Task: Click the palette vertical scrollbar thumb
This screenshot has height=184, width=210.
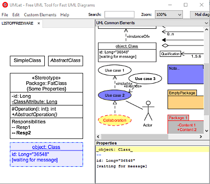Action: click(206, 89)
